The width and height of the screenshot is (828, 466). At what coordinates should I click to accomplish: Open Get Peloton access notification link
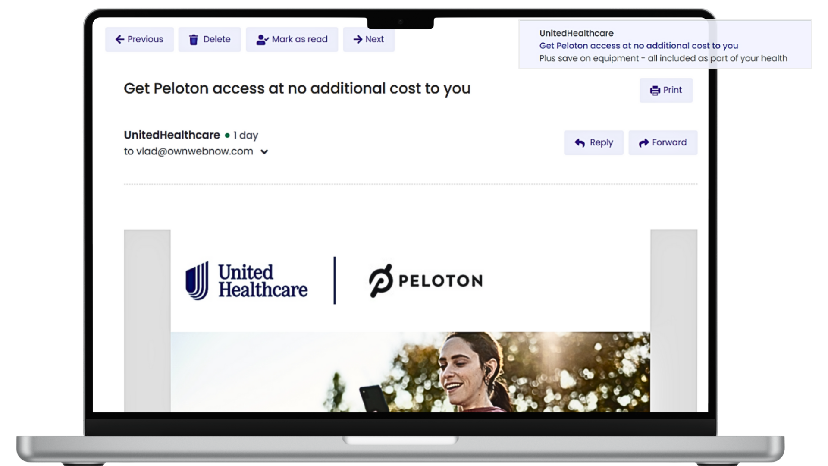[x=638, y=46]
